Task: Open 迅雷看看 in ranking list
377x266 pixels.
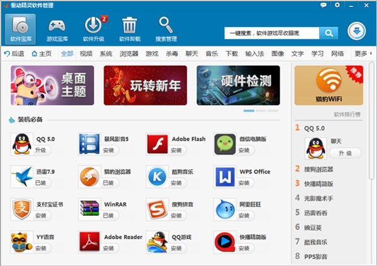Action: click(315, 213)
